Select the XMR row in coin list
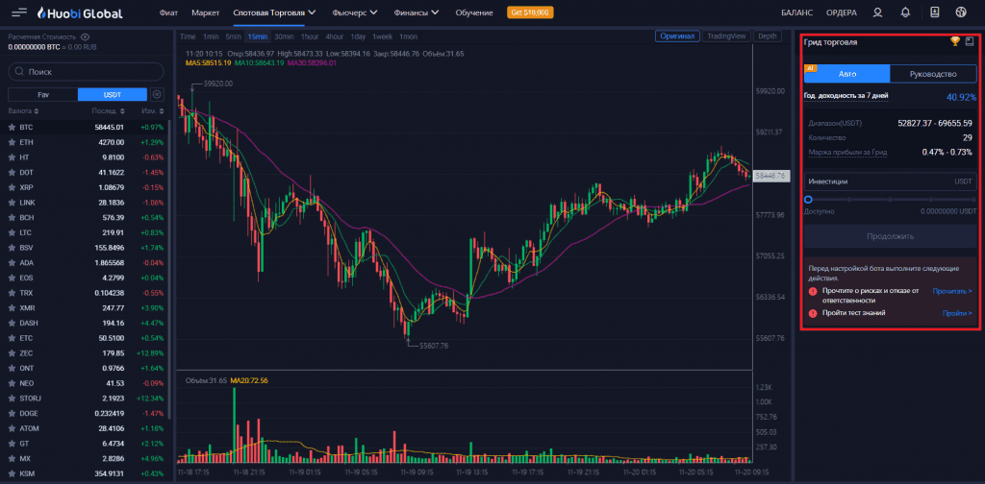 coord(86,308)
